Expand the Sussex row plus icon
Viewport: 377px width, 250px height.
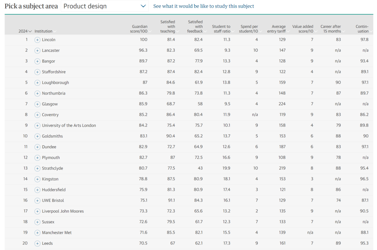pyautogui.click(x=37, y=222)
